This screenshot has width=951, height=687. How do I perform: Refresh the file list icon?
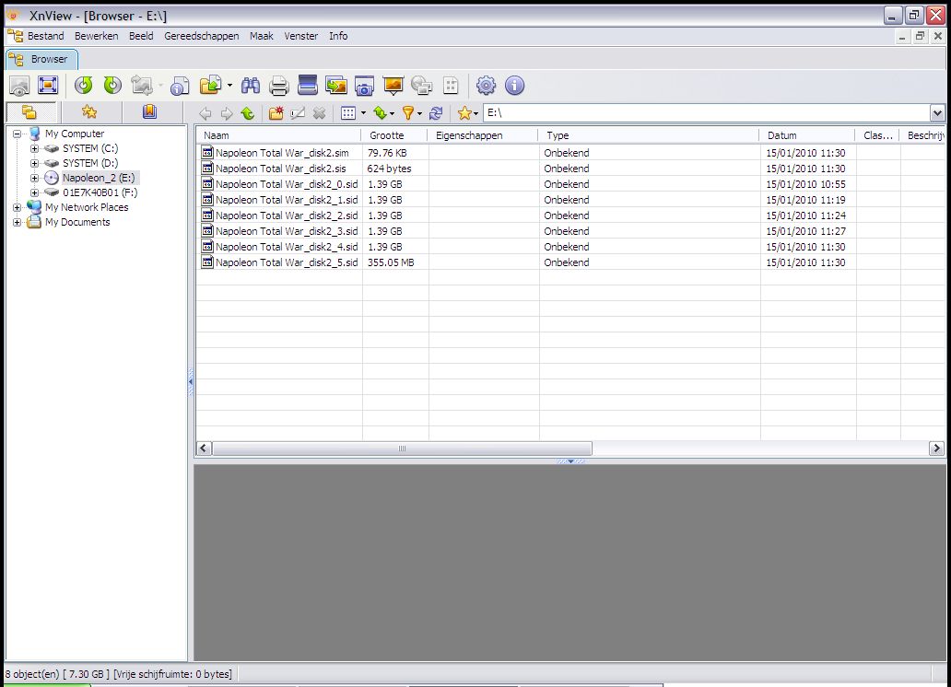(x=436, y=113)
